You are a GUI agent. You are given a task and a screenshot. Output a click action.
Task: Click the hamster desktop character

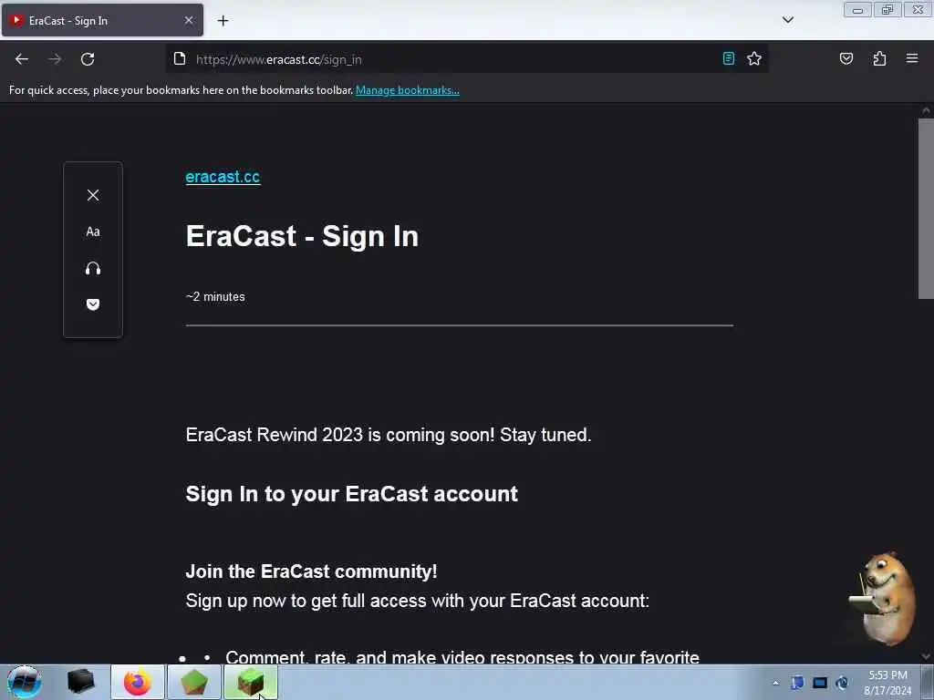[x=885, y=598]
